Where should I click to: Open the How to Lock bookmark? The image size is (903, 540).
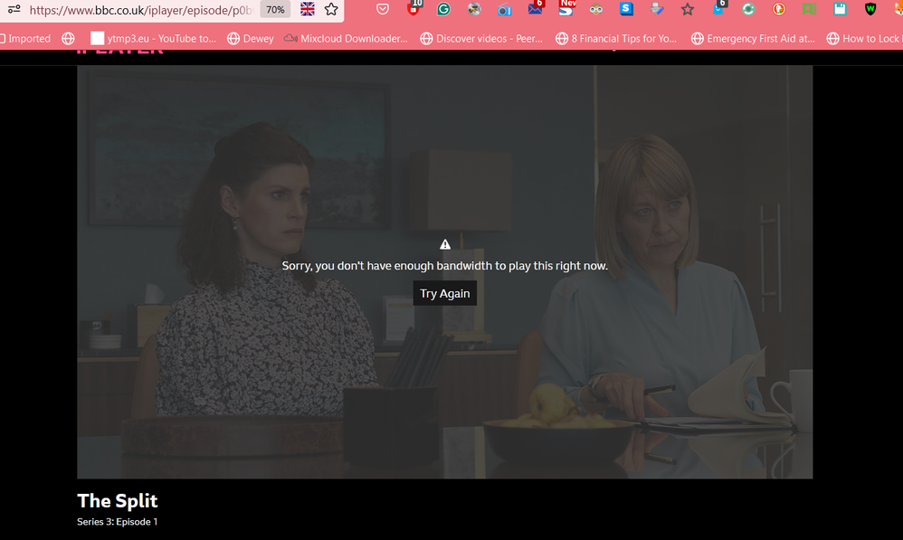[x=864, y=39]
